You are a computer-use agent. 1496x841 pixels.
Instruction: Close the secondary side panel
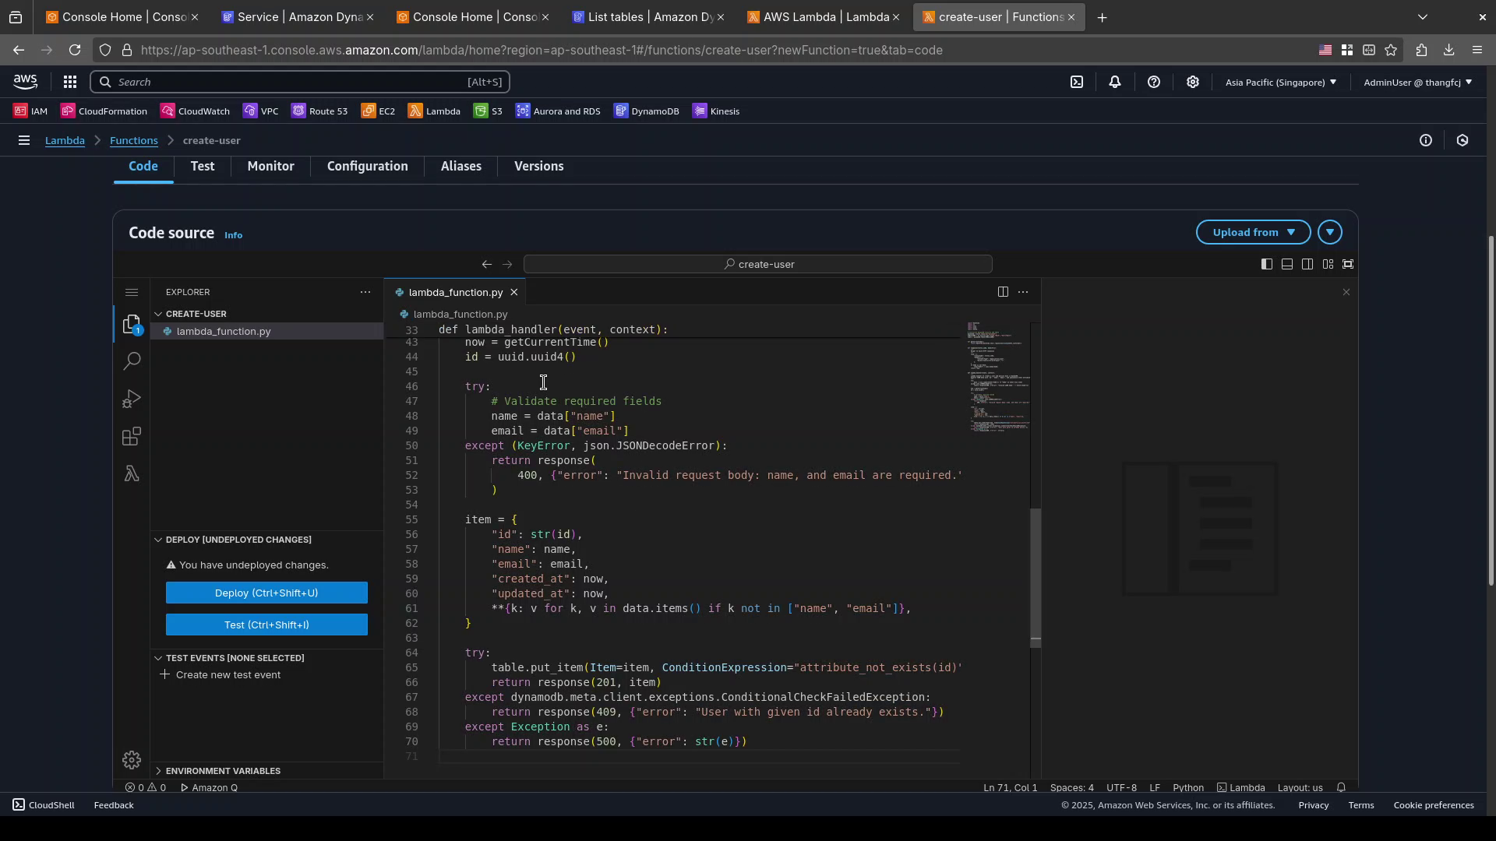point(1346,293)
